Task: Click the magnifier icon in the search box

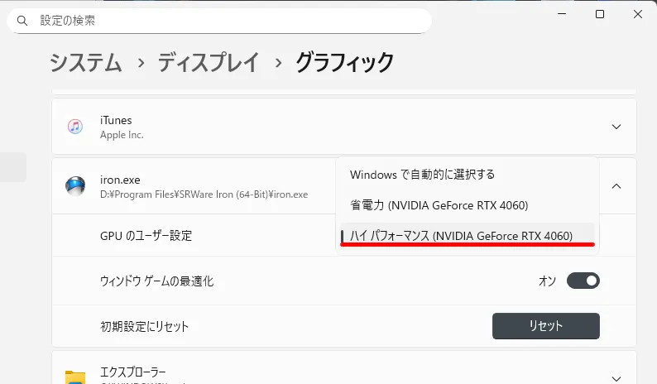Action: 22,20
